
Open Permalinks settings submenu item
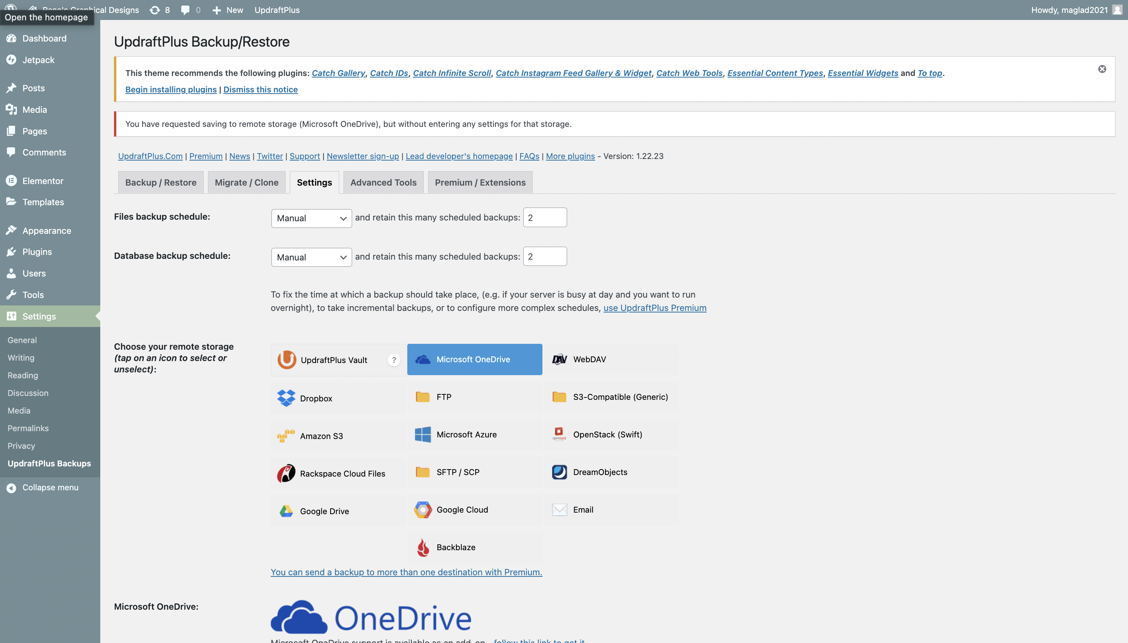point(28,428)
